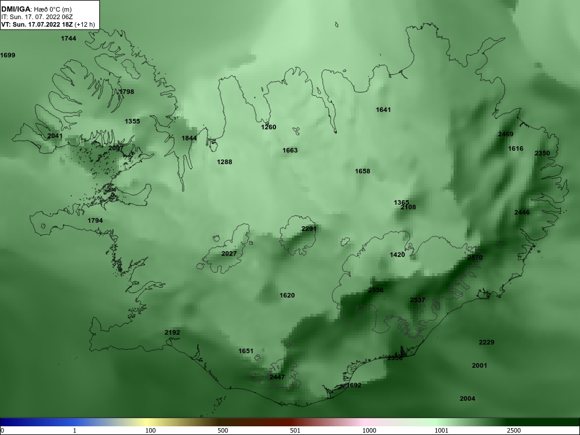580x435 pixels.
Task: Click the valid time line "VT: Sun. 17.07.2022 18Z"
Action: click(x=37, y=25)
